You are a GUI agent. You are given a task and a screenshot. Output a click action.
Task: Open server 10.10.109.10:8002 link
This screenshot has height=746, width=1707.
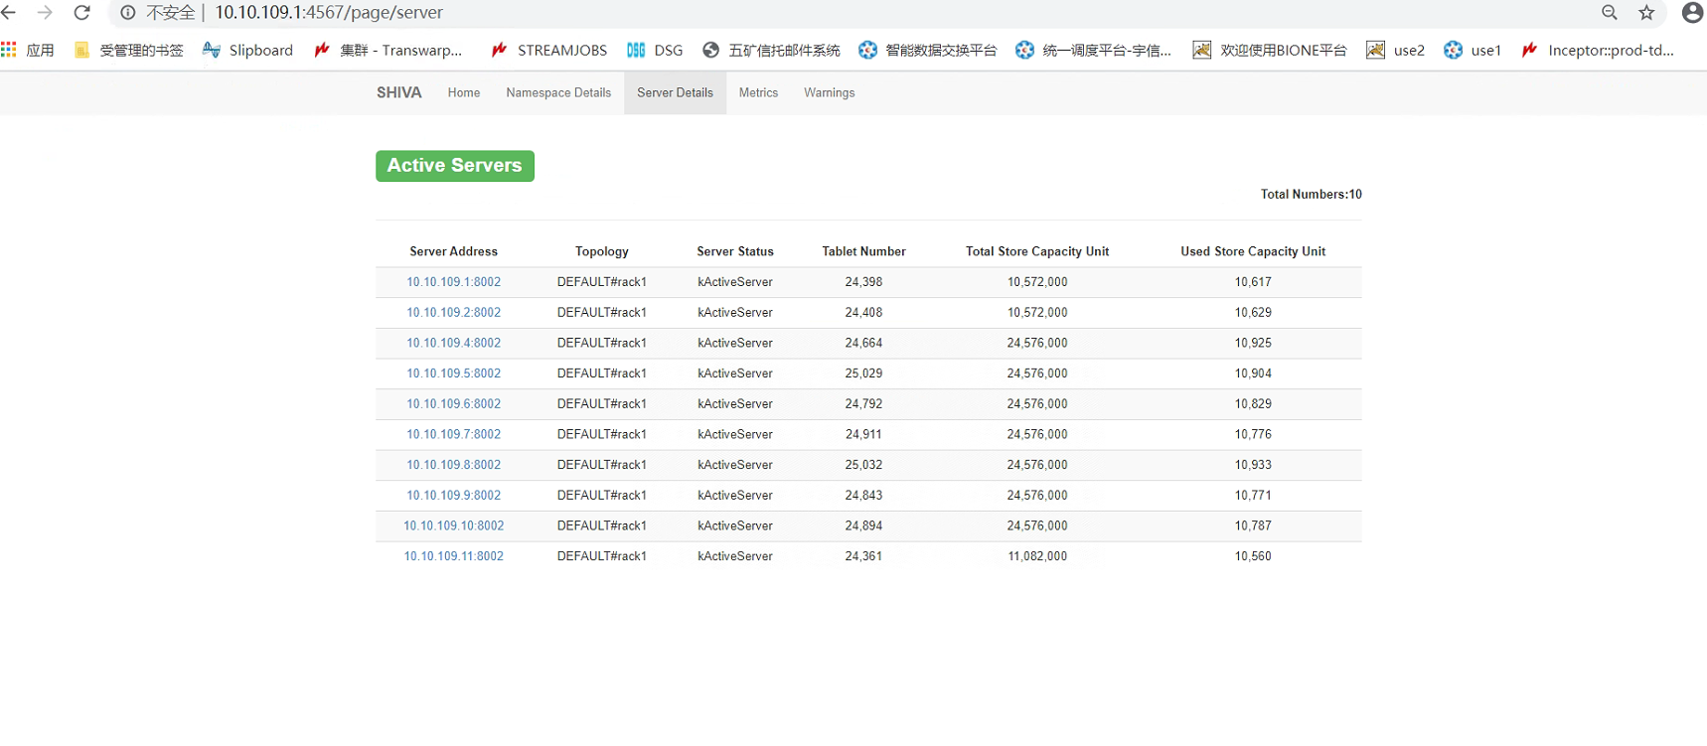point(454,526)
